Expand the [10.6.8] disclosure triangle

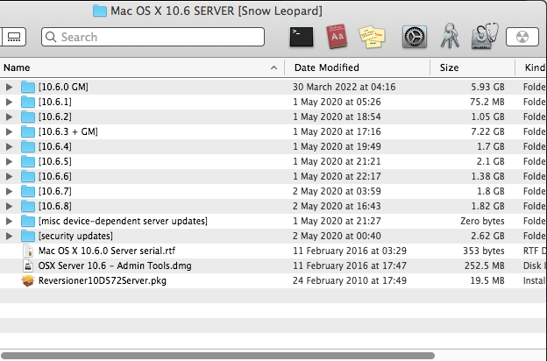[9, 206]
